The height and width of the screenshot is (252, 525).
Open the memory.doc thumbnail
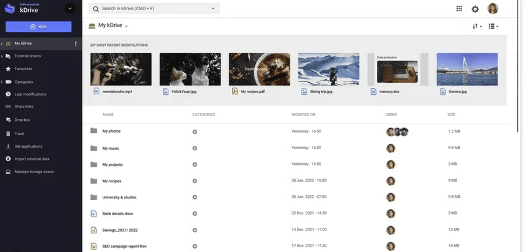tap(398, 69)
